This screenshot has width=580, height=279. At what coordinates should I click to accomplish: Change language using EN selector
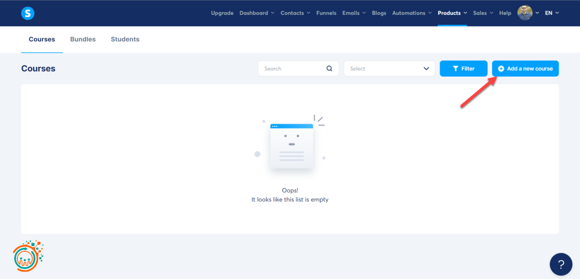pyautogui.click(x=552, y=13)
